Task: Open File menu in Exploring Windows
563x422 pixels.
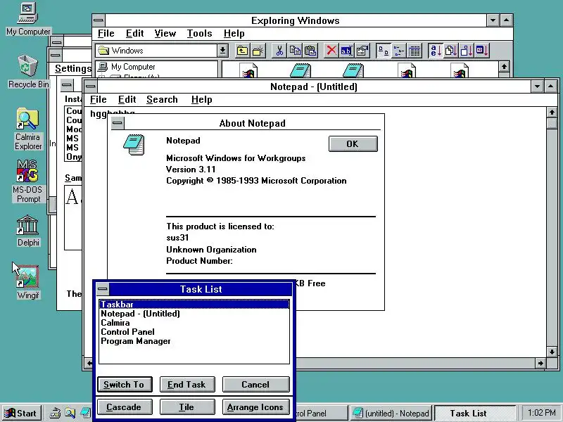Action: point(106,34)
